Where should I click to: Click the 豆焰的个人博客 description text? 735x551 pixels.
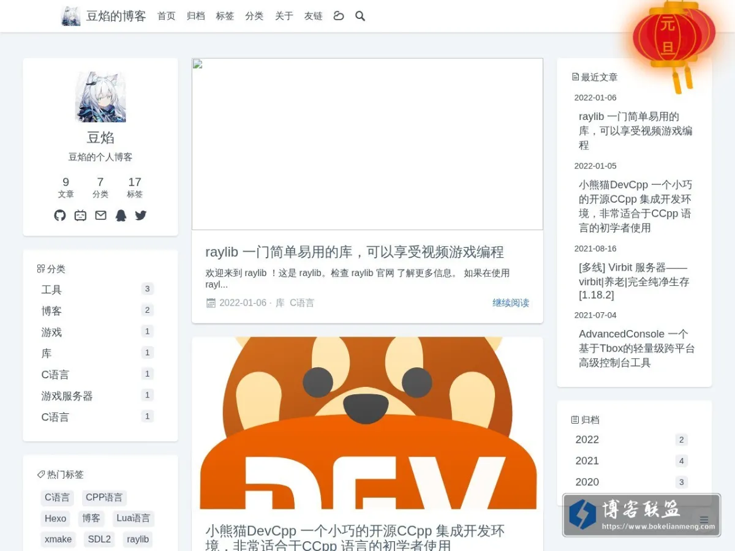(x=100, y=157)
